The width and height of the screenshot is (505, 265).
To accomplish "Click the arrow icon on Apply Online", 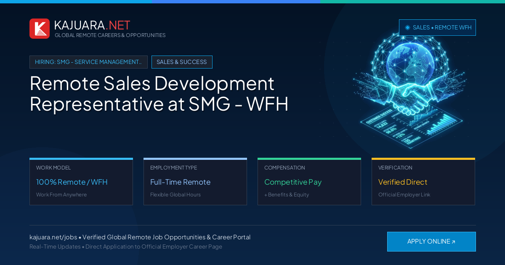I will (453, 242).
